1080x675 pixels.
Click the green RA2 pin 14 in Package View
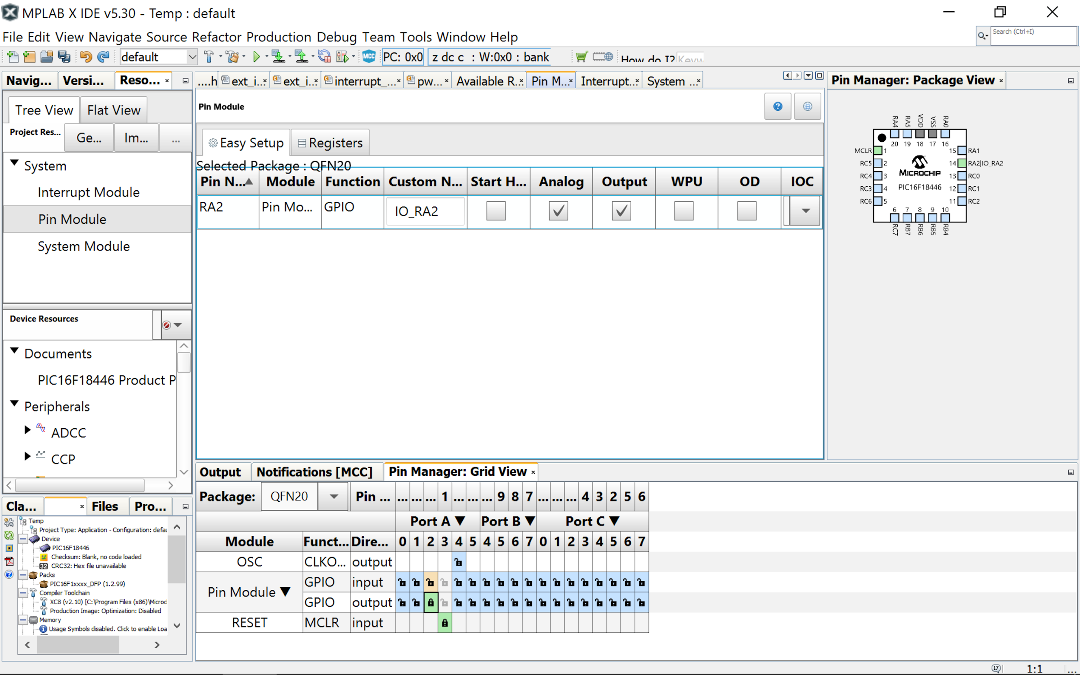click(x=962, y=163)
